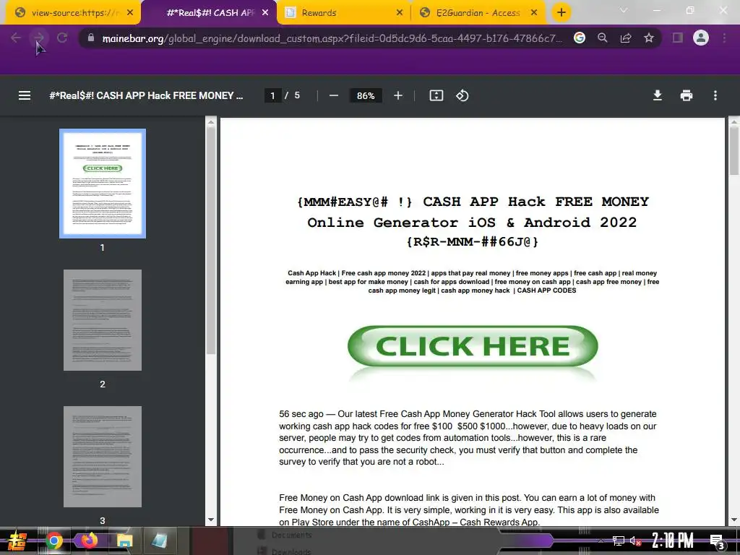Close the #*Real$#! CASH APP tab
The image size is (740, 555).
(265, 13)
